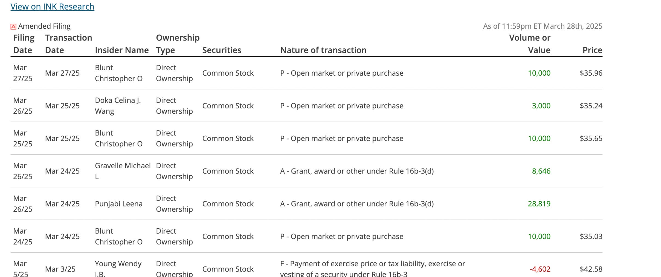Click the 8,646 grant volume value
Viewport: 661px width, 277px height.
[x=541, y=171]
